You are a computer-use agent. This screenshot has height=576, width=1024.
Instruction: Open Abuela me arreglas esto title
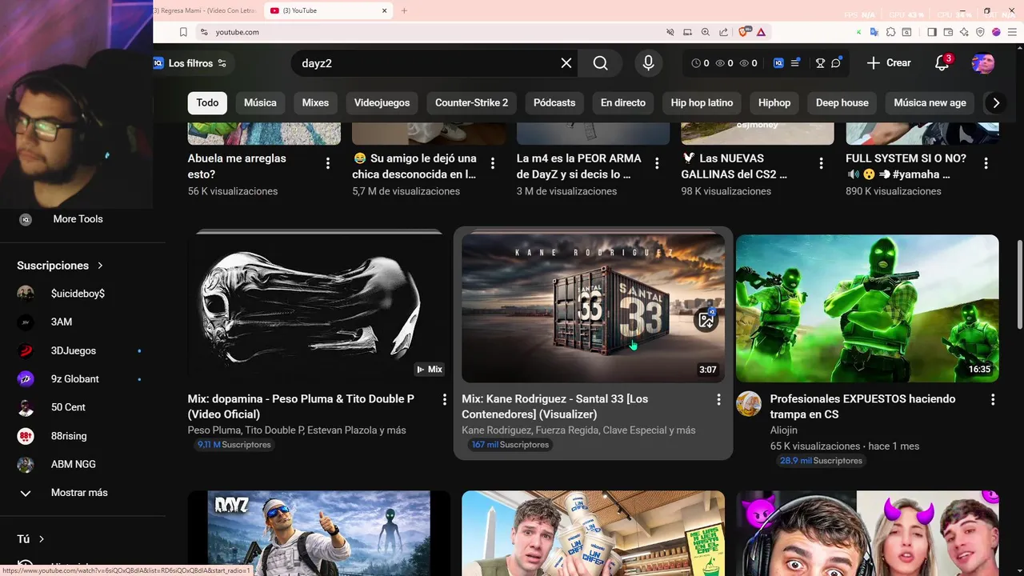tap(237, 166)
